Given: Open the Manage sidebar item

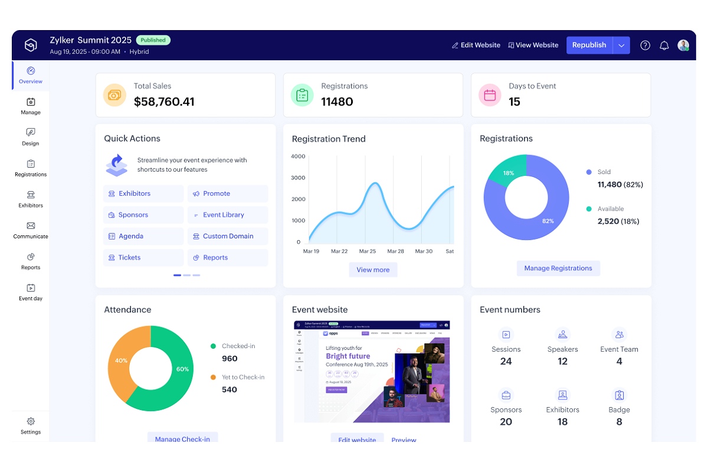Looking at the screenshot, I should tap(31, 106).
